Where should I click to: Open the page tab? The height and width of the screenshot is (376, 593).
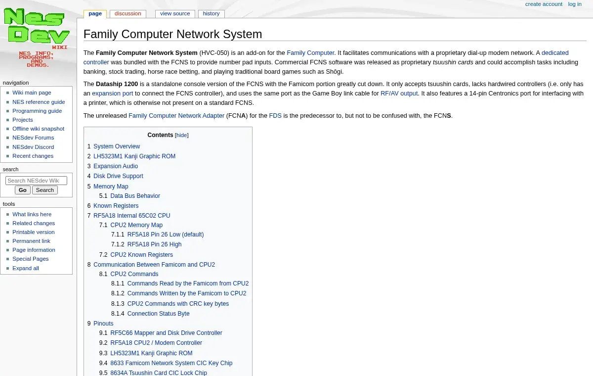[95, 14]
